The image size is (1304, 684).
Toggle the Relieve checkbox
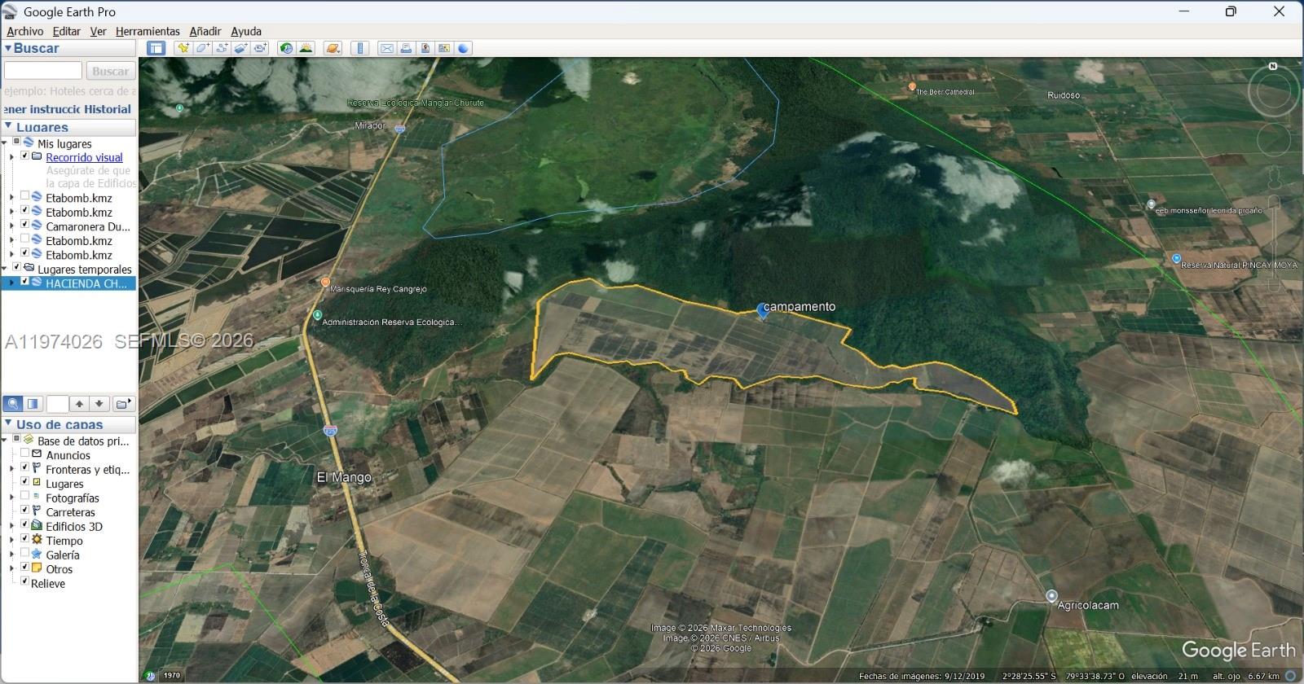(x=24, y=581)
